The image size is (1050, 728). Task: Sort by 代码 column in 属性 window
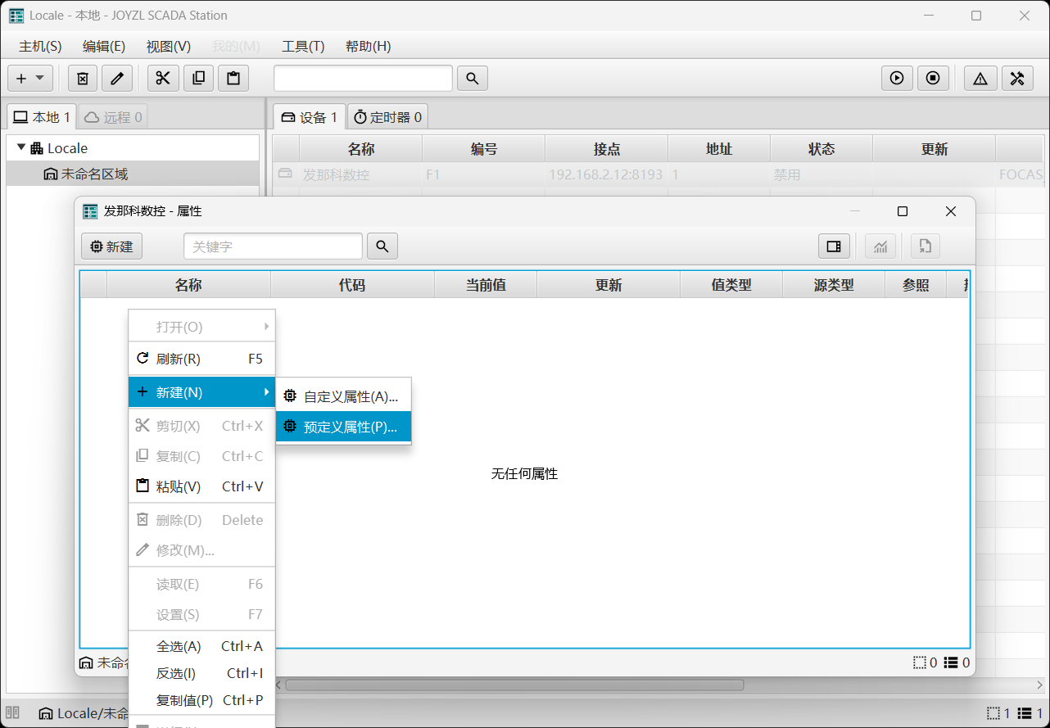pos(352,285)
